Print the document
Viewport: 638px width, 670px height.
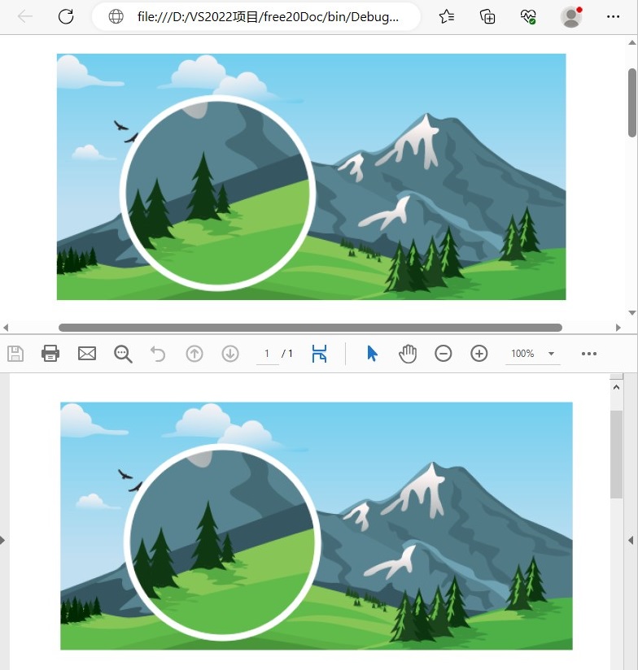tap(50, 354)
